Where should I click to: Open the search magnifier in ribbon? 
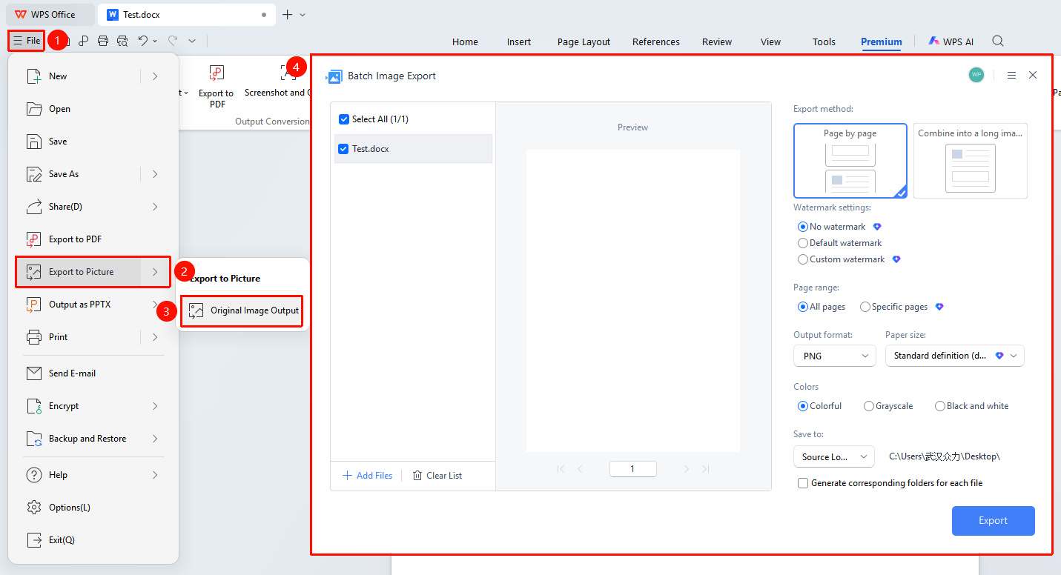998,41
